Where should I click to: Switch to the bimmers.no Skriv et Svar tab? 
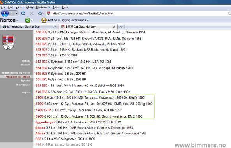click(30, 26)
